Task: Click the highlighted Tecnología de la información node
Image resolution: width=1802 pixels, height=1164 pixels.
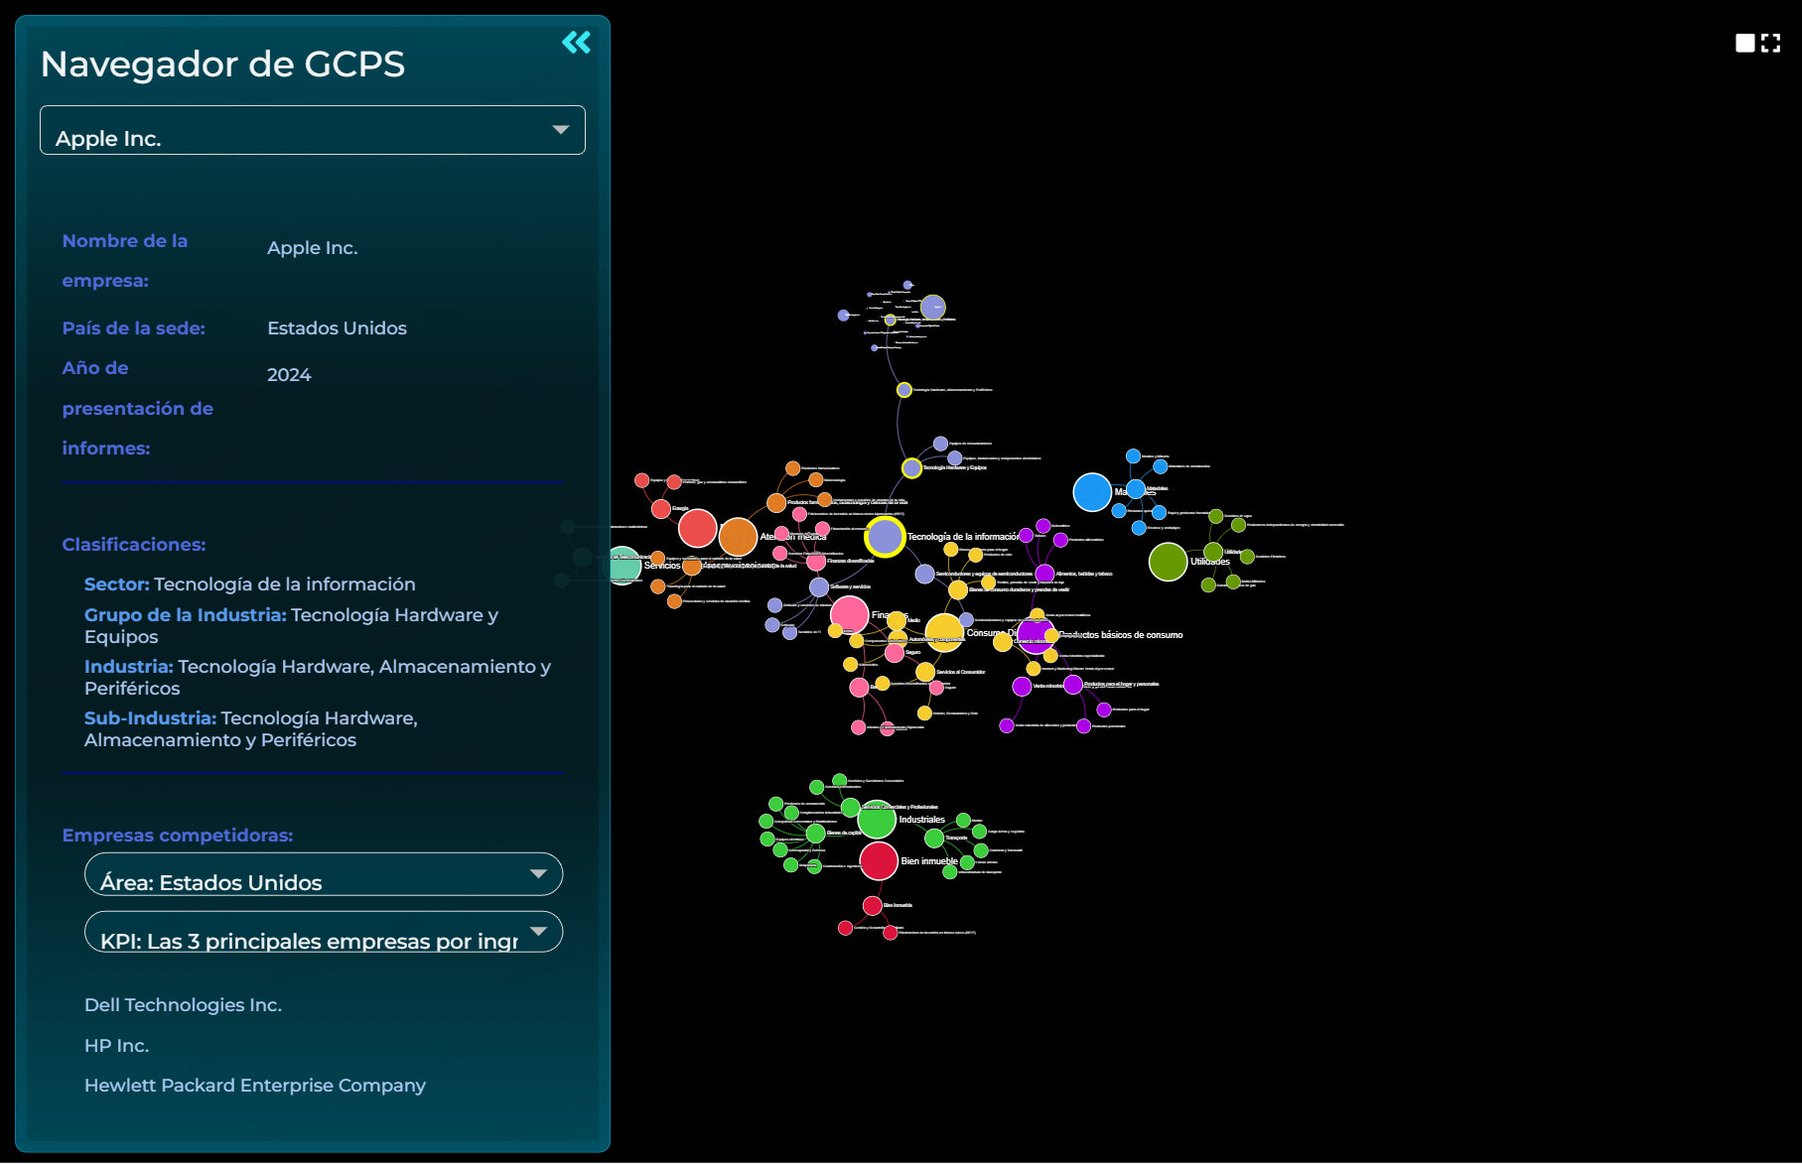Action: click(884, 536)
